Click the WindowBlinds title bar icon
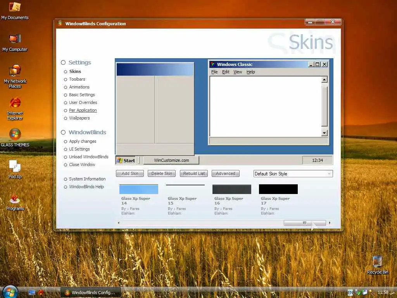 (x=60, y=23)
